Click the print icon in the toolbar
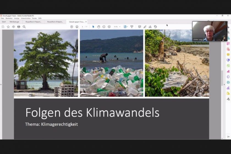The height and width of the screenshot is (154, 231). click(19, 27)
